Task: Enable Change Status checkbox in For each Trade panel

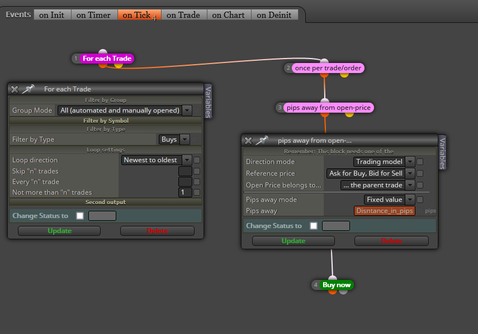Action: click(x=80, y=216)
